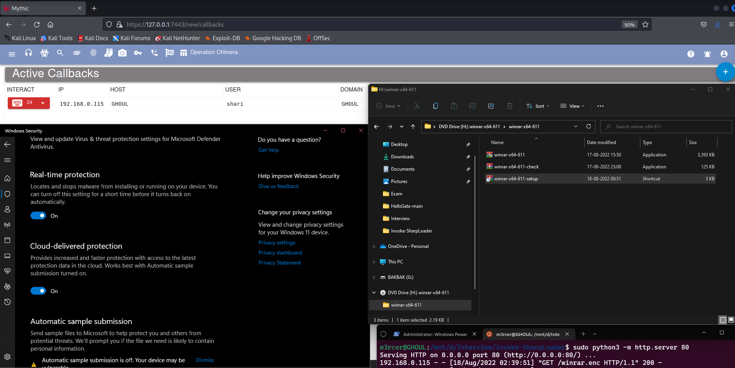Click the Mythic help question mark icon

tap(691, 54)
